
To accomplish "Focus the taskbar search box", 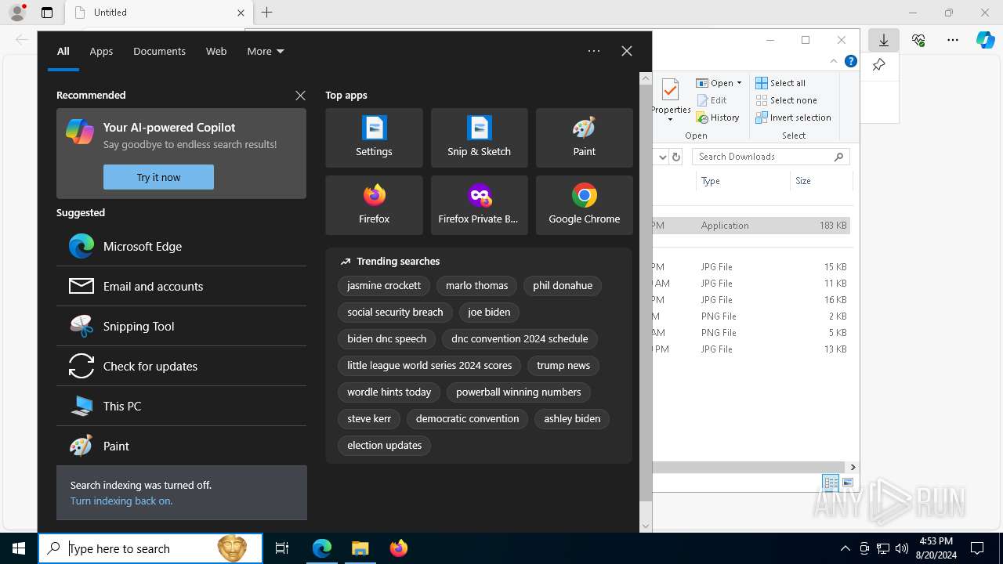I will (x=150, y=548).
